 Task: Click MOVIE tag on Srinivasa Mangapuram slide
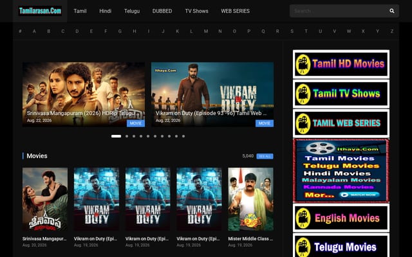(136, 123)
